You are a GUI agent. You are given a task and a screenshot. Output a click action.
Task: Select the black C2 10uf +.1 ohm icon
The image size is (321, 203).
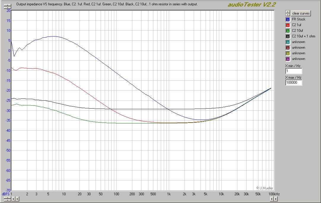coord(287,36)
